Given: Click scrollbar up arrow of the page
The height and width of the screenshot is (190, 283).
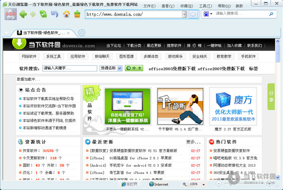Looking at the screenshot, I should click(278, 41).
